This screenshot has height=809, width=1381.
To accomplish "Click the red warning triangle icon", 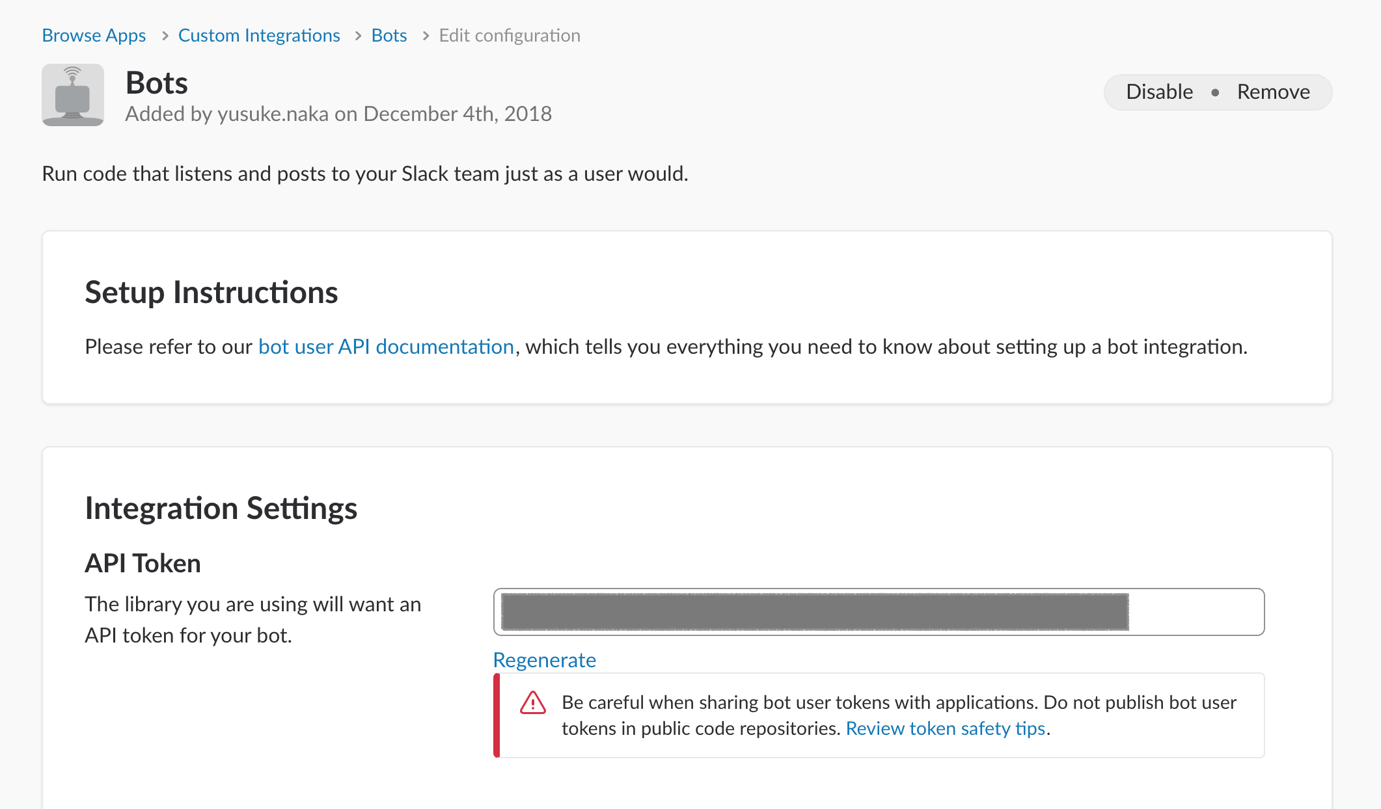I will [533, 702].
